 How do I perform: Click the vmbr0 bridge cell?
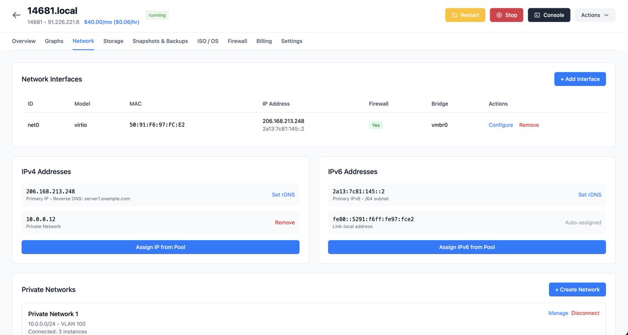[x=440, y=125]
